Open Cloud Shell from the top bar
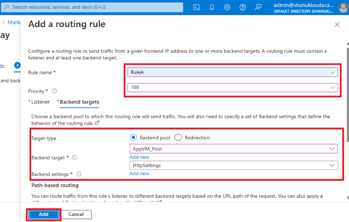Viewport: 349px width, 222px height. click(196, 7)
